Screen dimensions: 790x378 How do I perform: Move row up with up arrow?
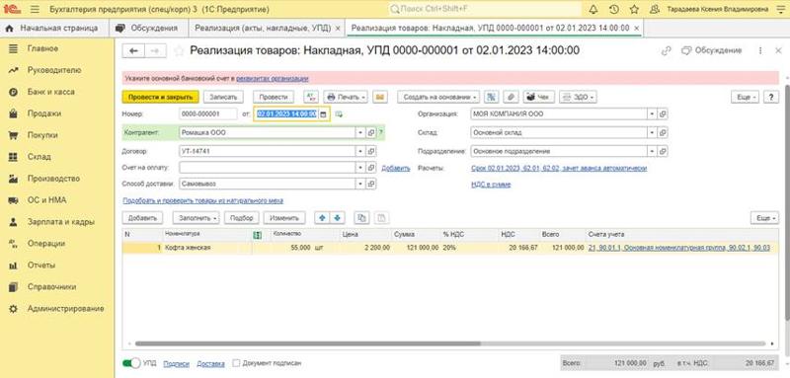point(323,218)
